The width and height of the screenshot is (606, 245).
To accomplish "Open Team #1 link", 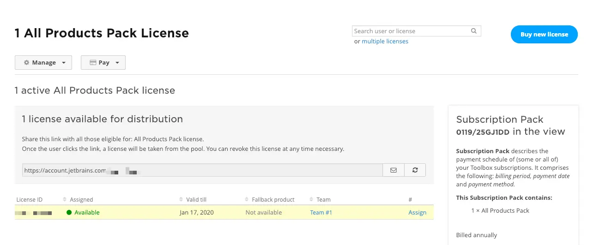I will pyautogui.click(x=321, y=213).
